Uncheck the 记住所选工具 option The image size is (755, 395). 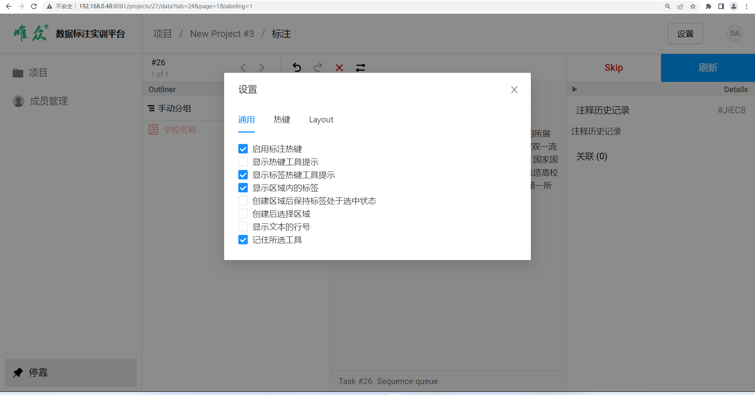pyautogui.click(x=243, y=240)
